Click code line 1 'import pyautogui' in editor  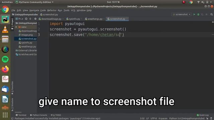coord(67,24)
